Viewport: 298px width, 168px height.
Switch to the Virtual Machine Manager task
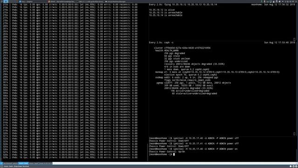pyautogui.click(x=116, y=1)
